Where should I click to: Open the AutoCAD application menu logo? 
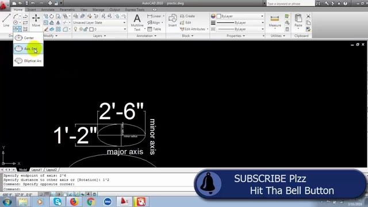point(4,5)
